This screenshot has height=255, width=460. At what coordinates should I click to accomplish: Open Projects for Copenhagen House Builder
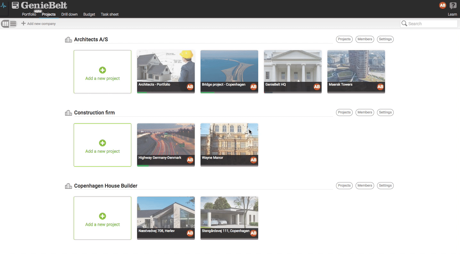pos(344,186)
